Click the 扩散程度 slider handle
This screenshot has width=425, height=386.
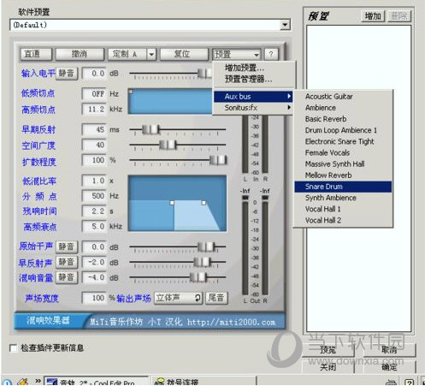[218, 160]
